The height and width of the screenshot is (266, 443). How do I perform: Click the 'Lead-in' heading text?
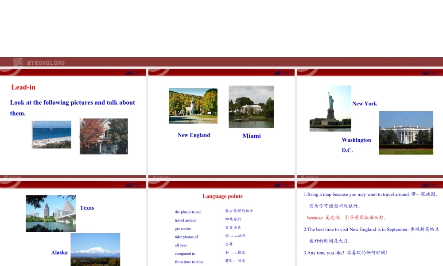coord(23,87)
